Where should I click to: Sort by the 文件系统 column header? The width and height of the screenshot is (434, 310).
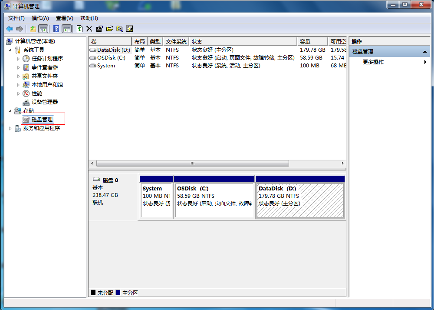coord(176,42)
